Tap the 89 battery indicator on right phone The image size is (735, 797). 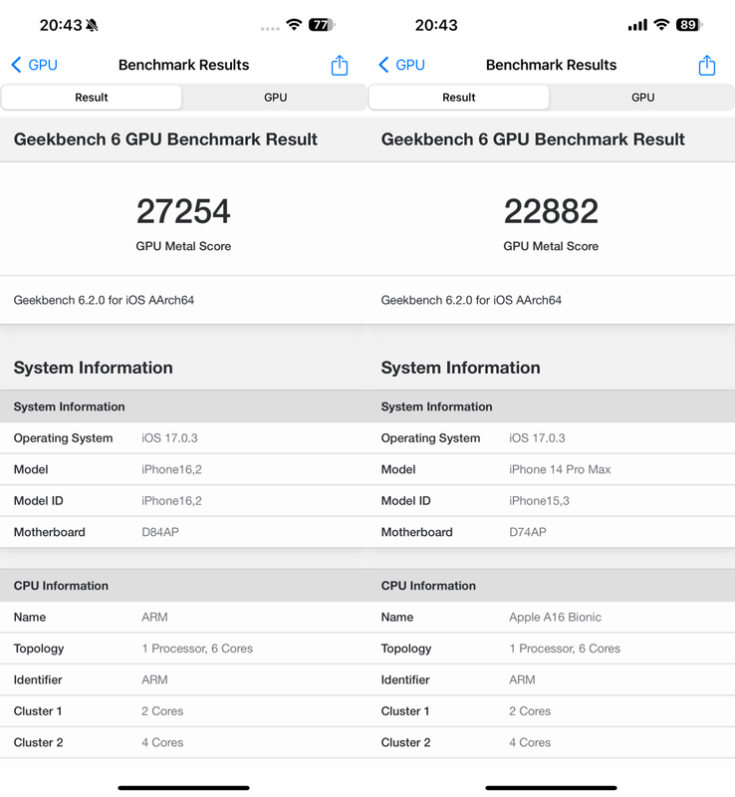coord(689,25)
